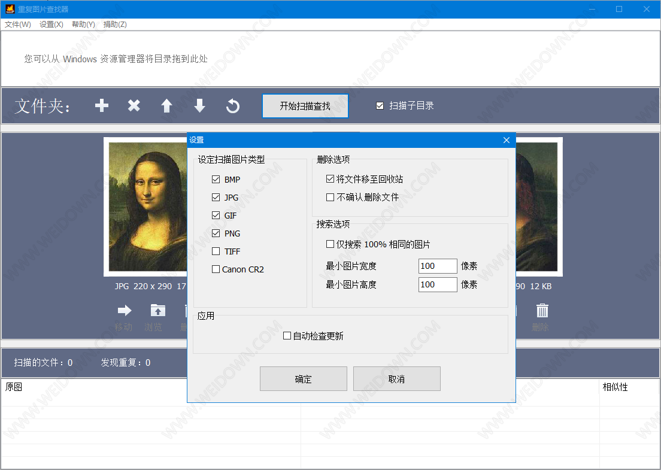
Task: Uncheck the PNG image type
Action: 216,233
